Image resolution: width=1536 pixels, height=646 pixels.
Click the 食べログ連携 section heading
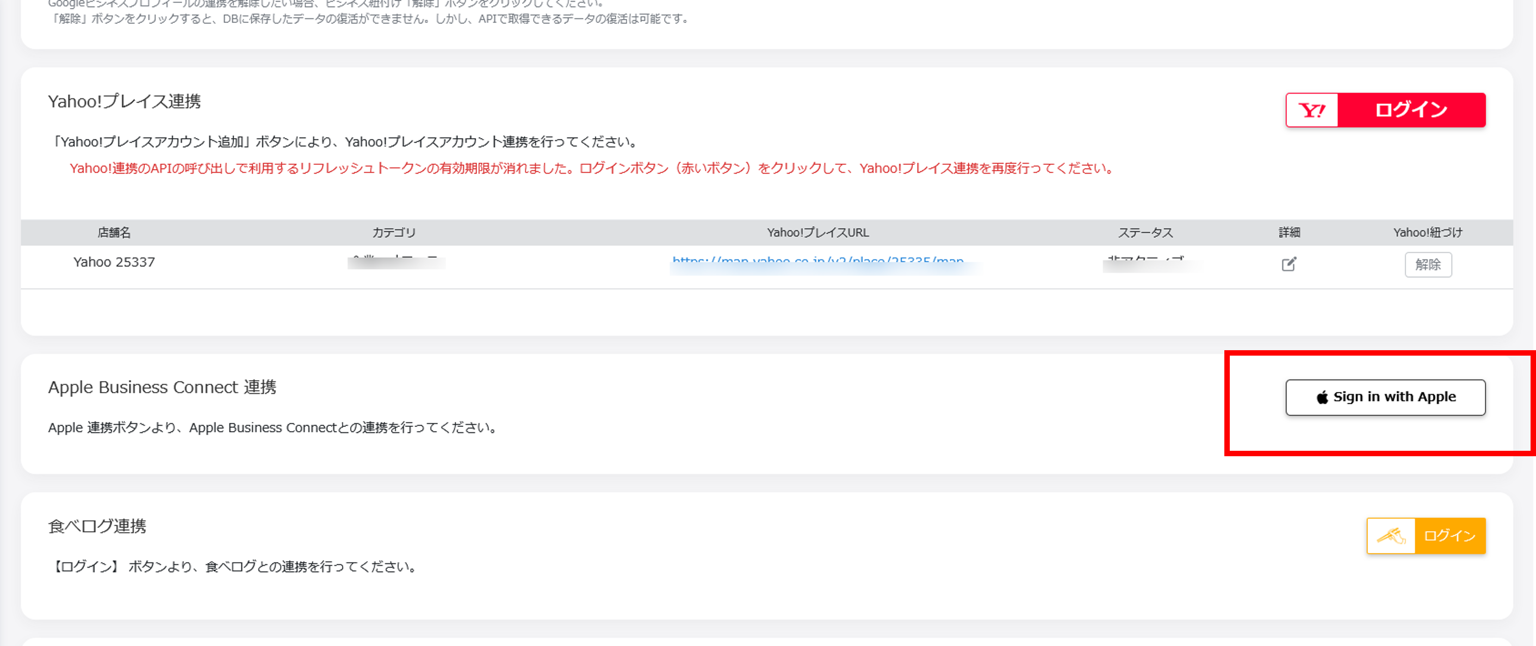[99, 526]
